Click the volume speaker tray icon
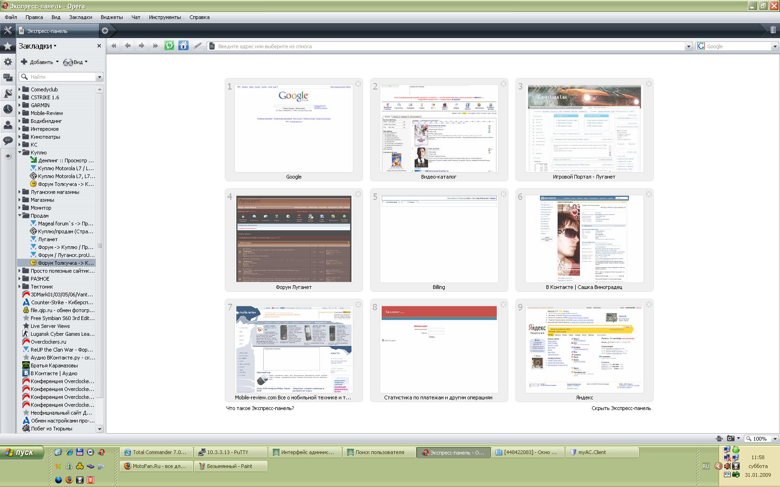The width and height of the screenshot is (780, 487). (728, 466)
